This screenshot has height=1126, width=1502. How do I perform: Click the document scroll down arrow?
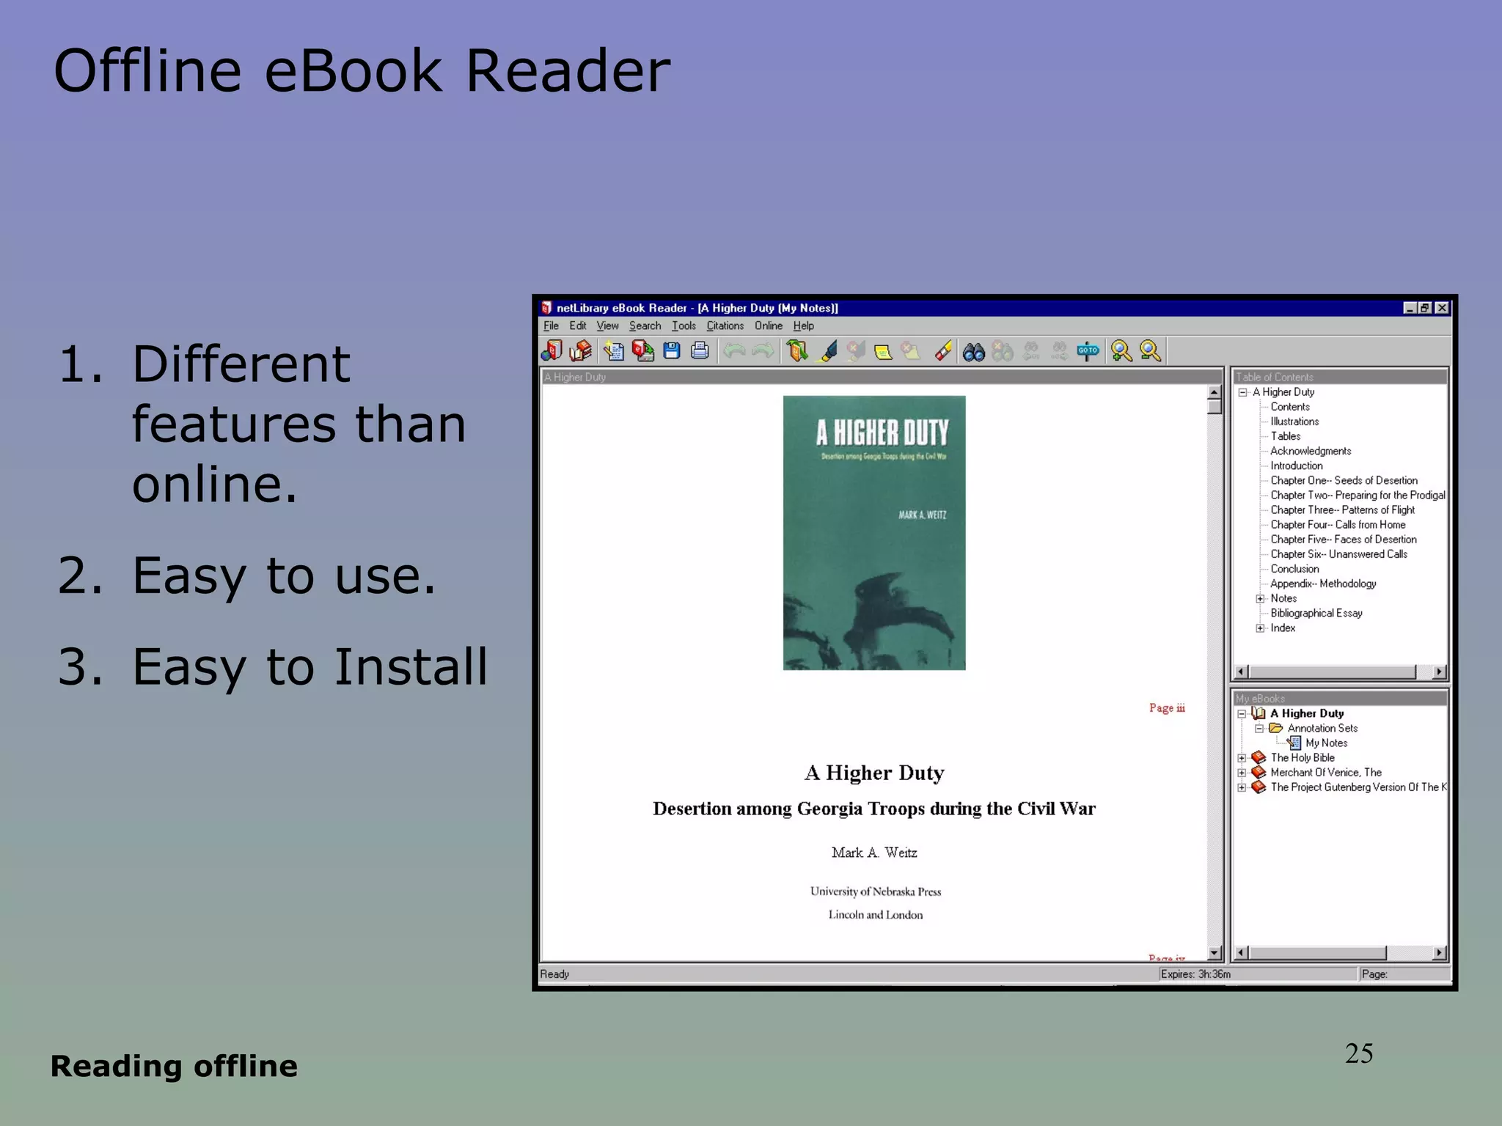1215,953
